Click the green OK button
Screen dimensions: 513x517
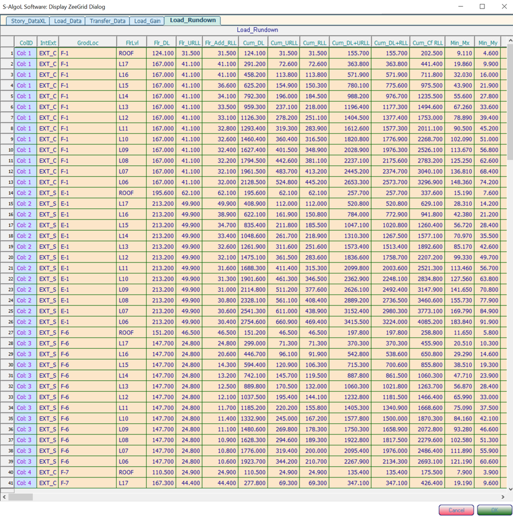point(494,510)
